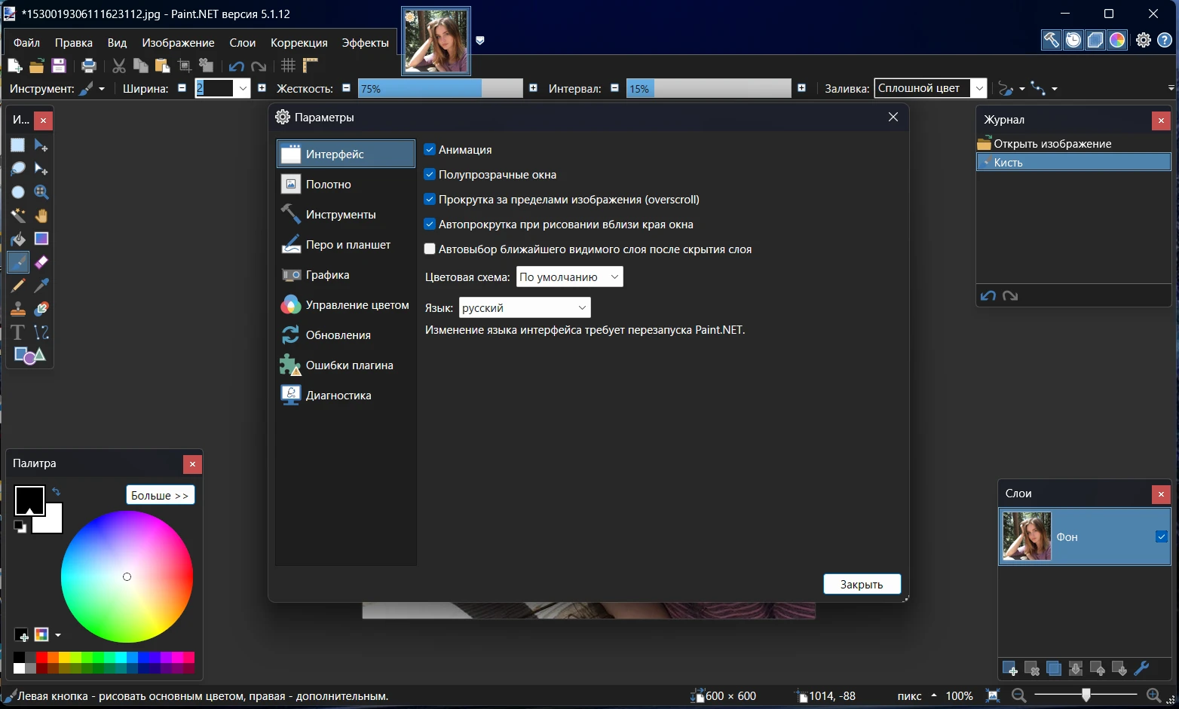Open layer properties wrench icon

1141,668
